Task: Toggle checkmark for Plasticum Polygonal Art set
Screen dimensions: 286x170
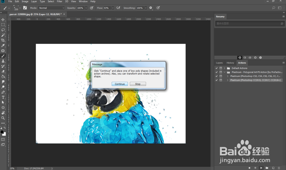Action: click(x=217, y=72)
